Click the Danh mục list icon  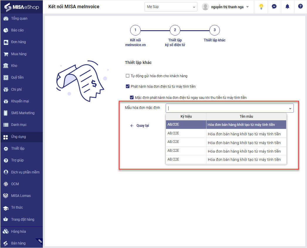[x=6, y=125]
